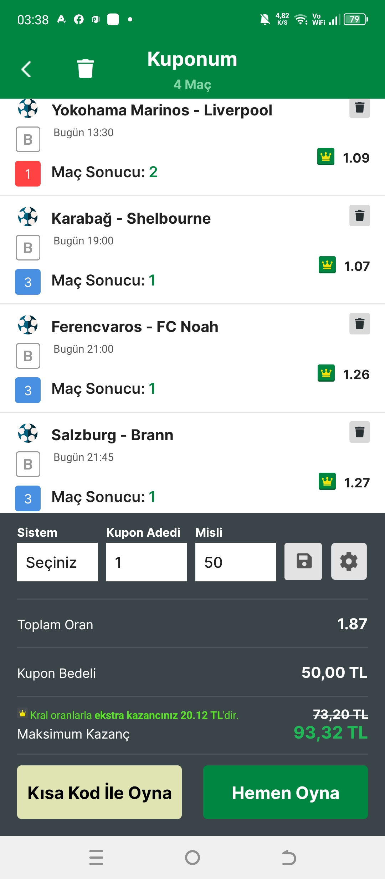Image resolution: width=385 pixels, height=879 pixels.
Task: Open coupon settings gear icon
Action: point(349,561)
